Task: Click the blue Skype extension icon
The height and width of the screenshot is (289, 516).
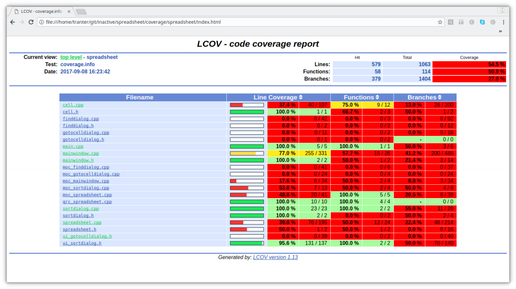Action: click(482, 22)
